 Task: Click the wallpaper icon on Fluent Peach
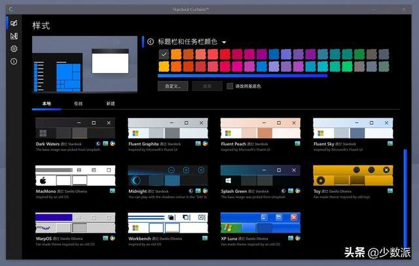[297, 144]
